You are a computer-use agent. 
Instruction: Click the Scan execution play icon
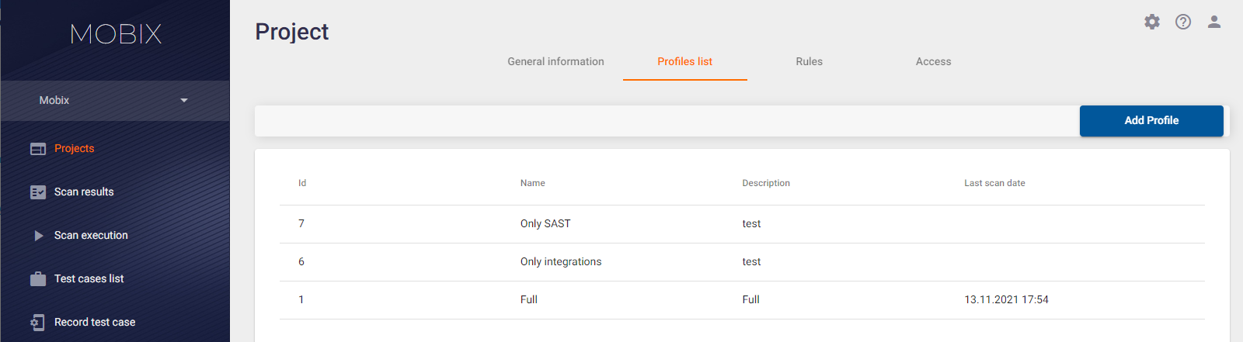[x=38, y=236]
